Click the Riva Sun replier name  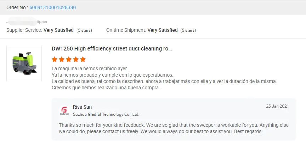click(82, 107)
